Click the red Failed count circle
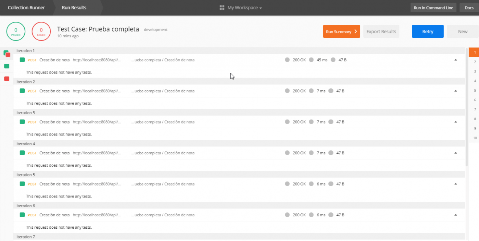The height and width of the screenshot is (241, 479). (x=41, y=32)
